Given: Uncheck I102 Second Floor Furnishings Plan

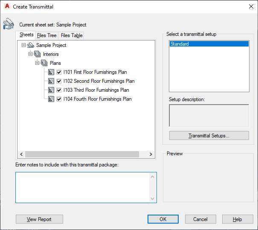Looking at the screenshot, I should point(59,81).
